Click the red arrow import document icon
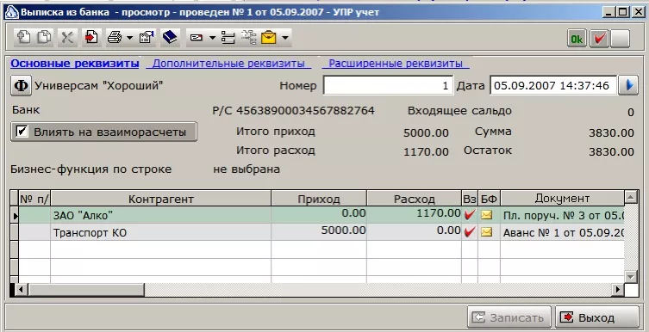This screenshot has width=649, height=332. [90, 38]
